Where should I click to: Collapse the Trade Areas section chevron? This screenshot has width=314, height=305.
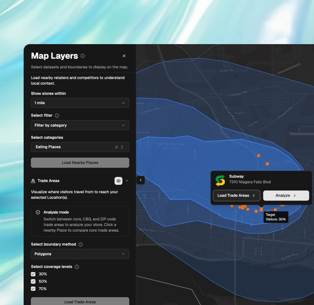pos(127,181)
